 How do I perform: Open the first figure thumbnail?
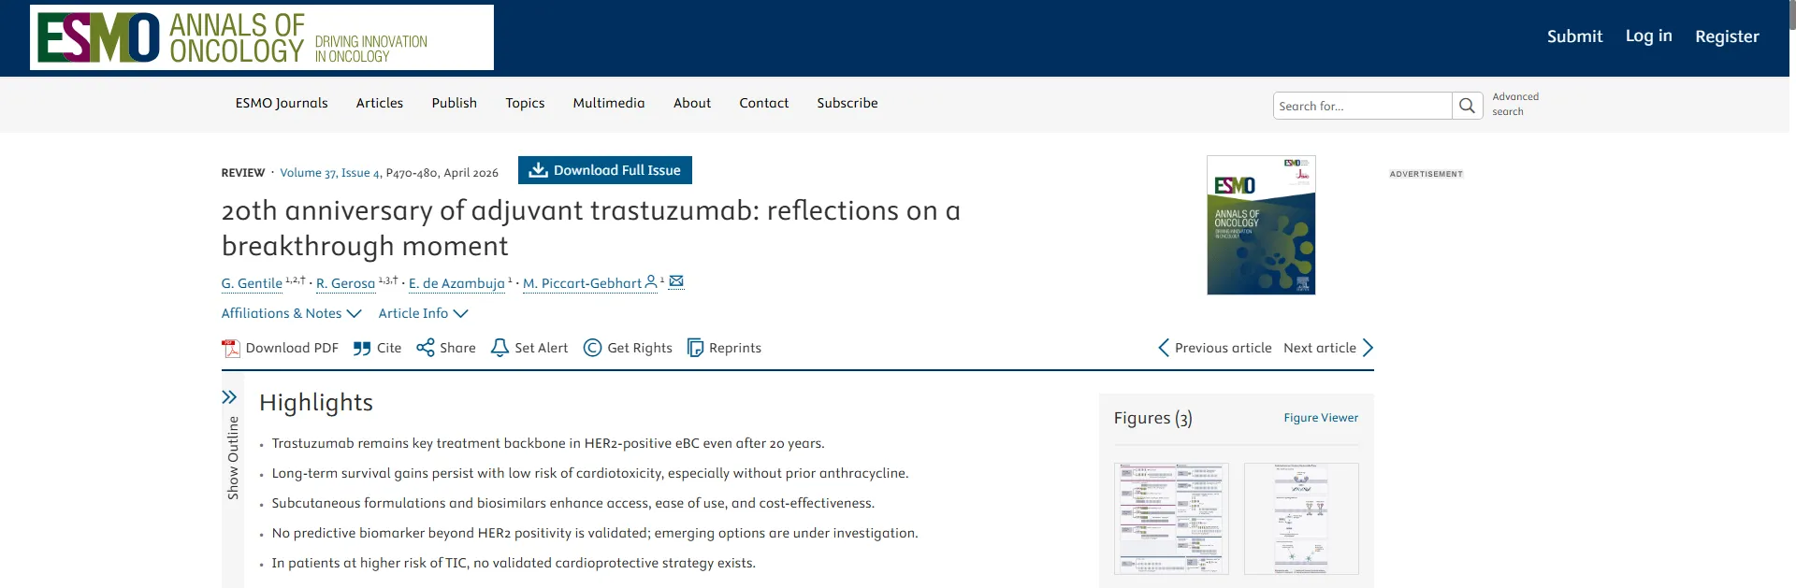point(1171,519)
